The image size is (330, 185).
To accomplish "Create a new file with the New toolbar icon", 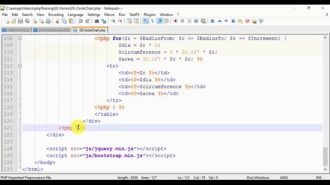I will 7,21.
